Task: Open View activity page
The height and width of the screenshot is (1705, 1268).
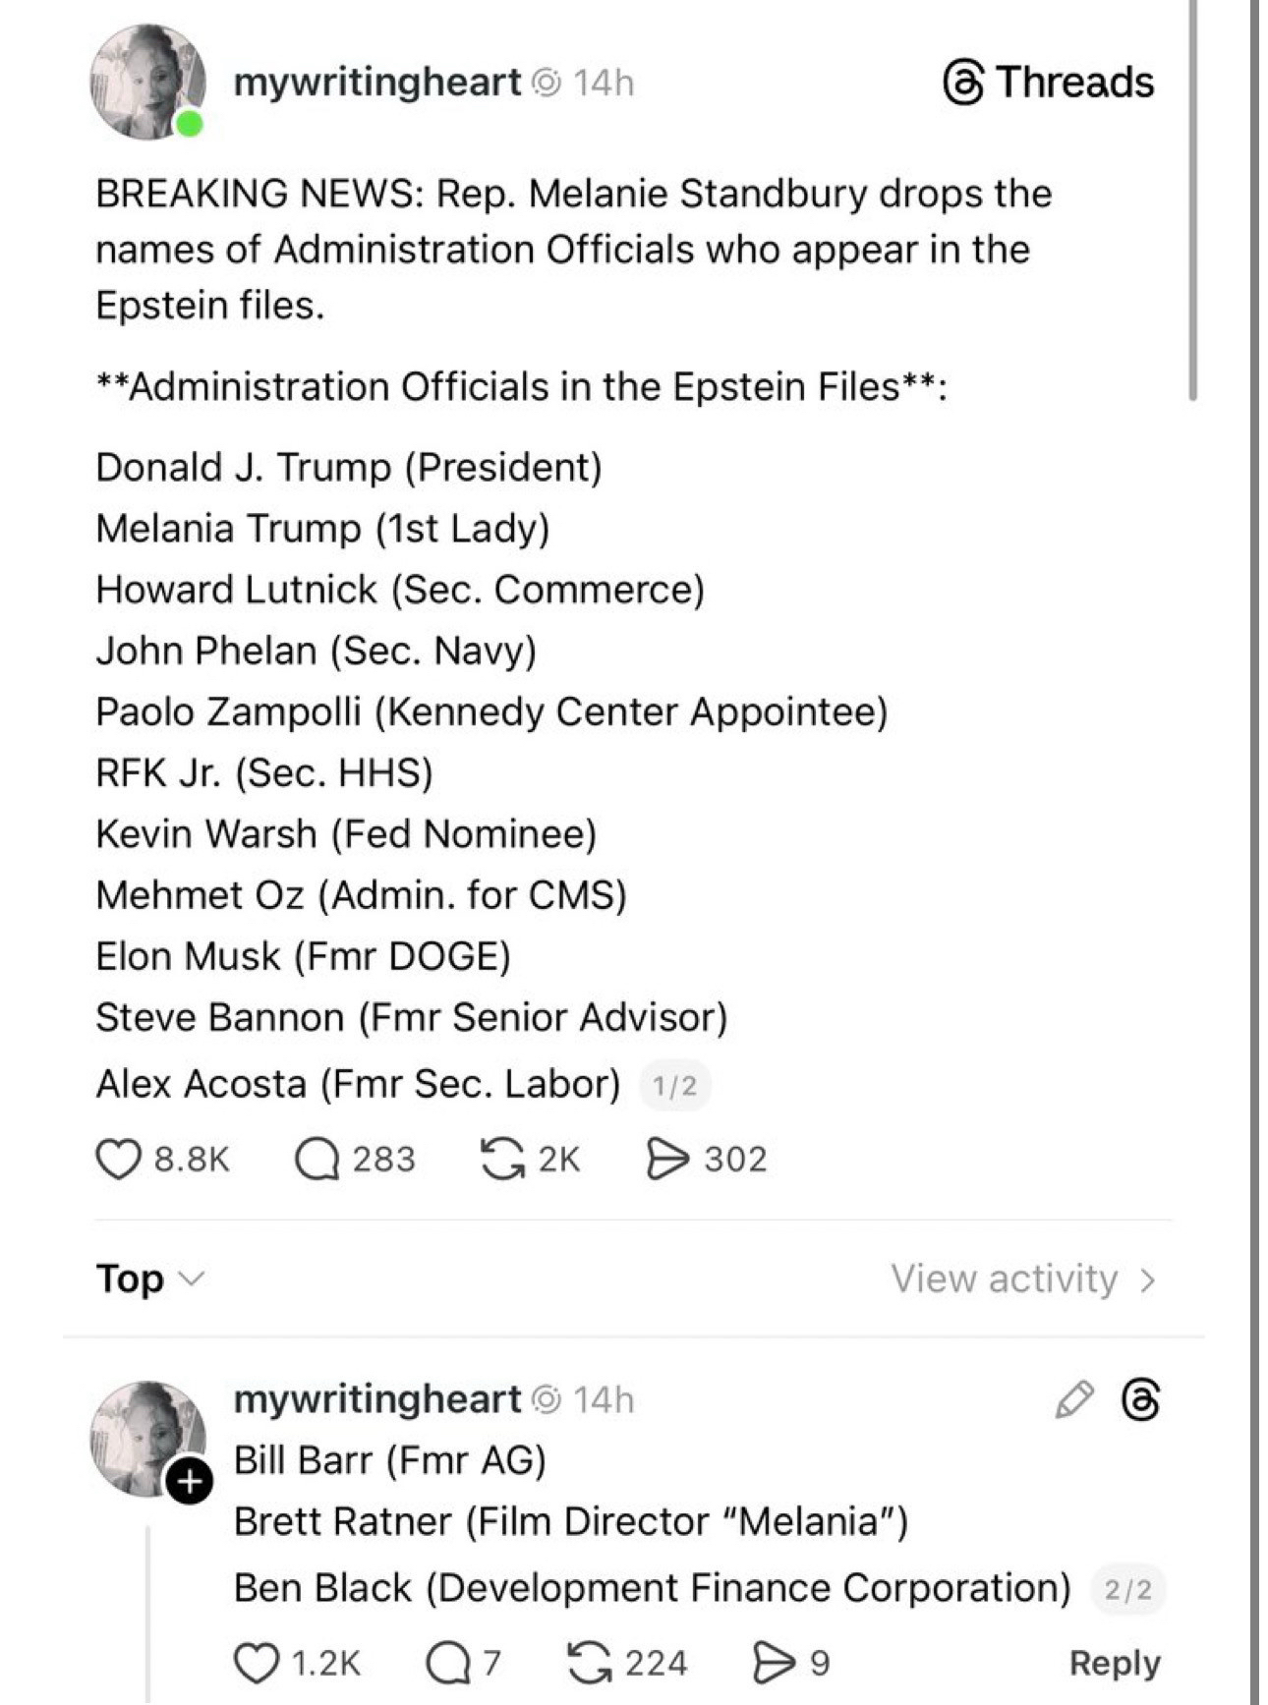Action: click(x=1022, y=1279)
